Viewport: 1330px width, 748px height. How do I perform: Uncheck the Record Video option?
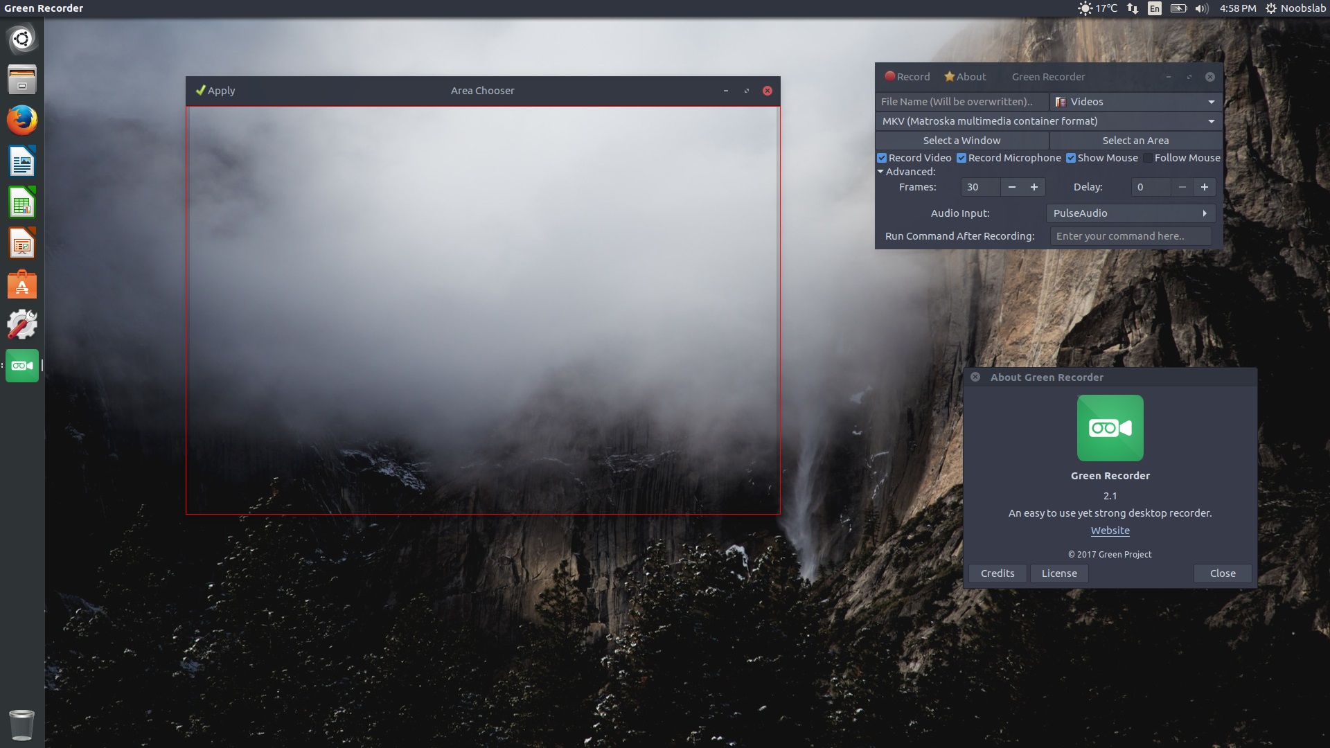coord(883,158)
